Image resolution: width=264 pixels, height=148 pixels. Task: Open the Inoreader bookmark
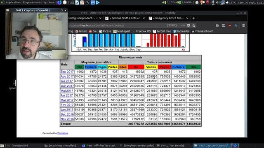[181, 31]
